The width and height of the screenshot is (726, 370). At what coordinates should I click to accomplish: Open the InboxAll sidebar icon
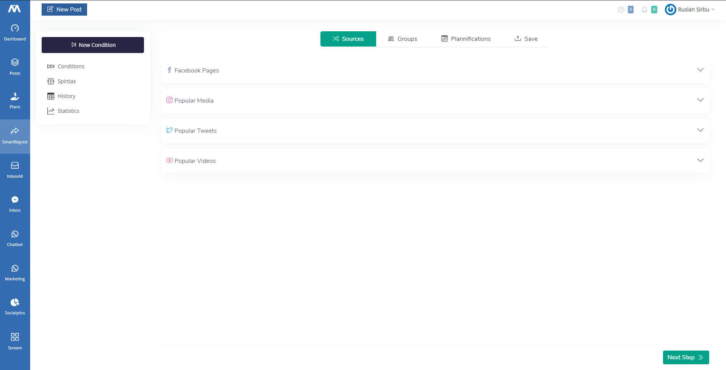coord(15,165)
